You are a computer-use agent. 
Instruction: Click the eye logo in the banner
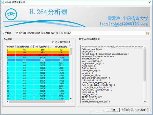click(11, 14)
